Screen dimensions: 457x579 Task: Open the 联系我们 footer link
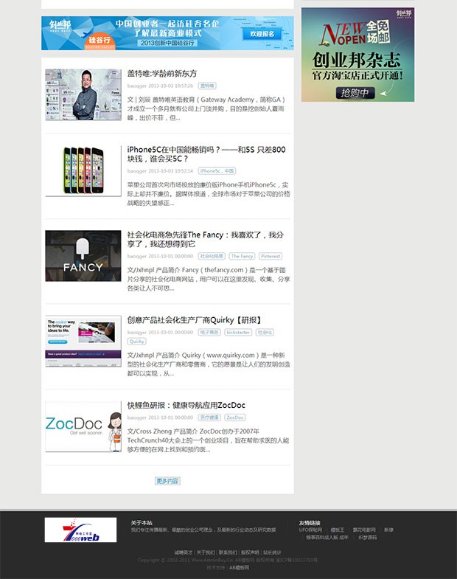(x=228, y=552)
